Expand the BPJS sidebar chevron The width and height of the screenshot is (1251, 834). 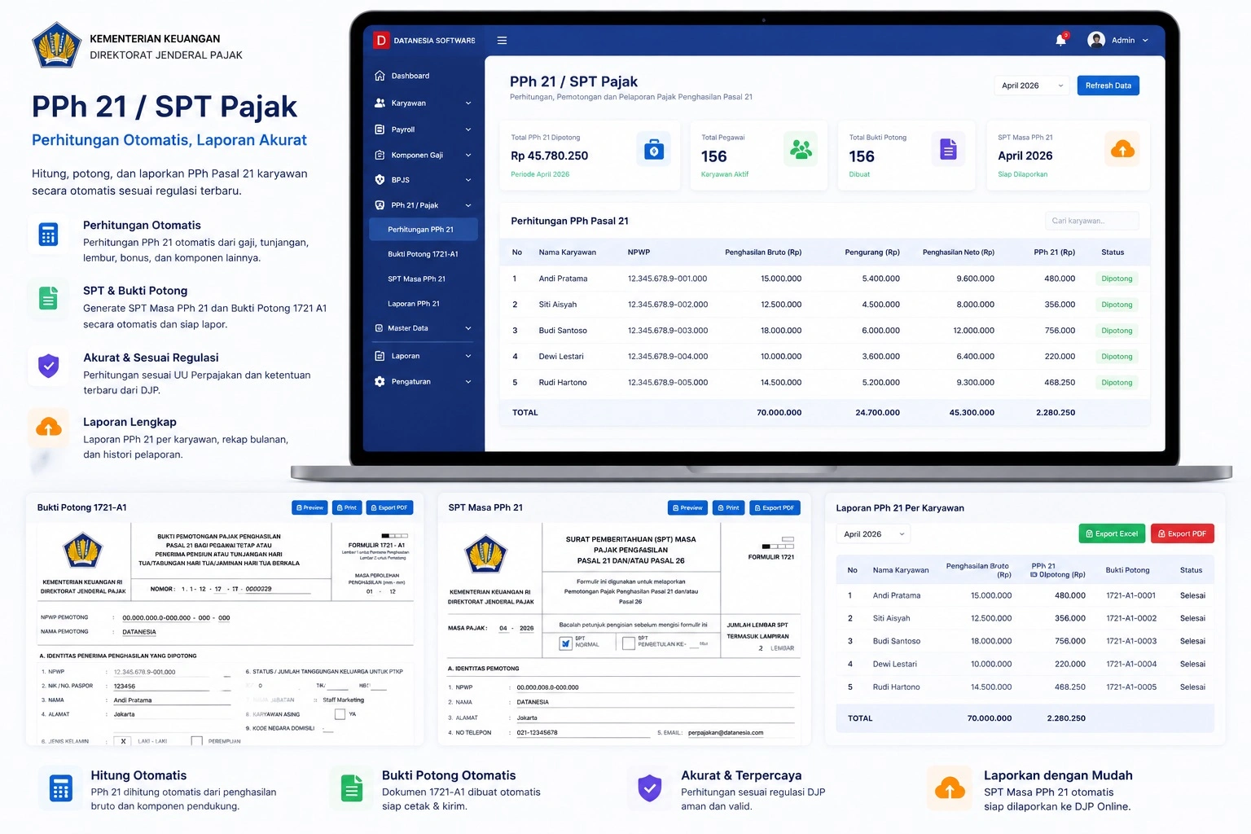pos(468,180)
